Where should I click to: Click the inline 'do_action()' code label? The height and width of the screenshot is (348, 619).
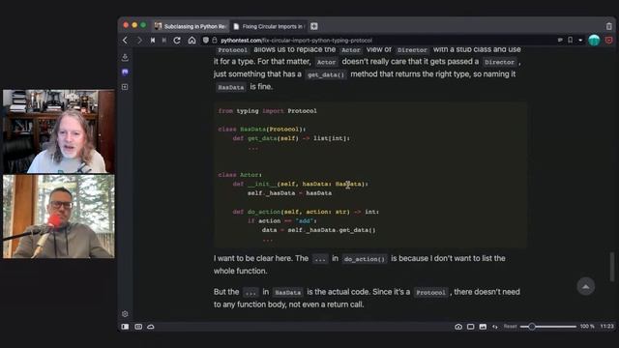[365, 259]
